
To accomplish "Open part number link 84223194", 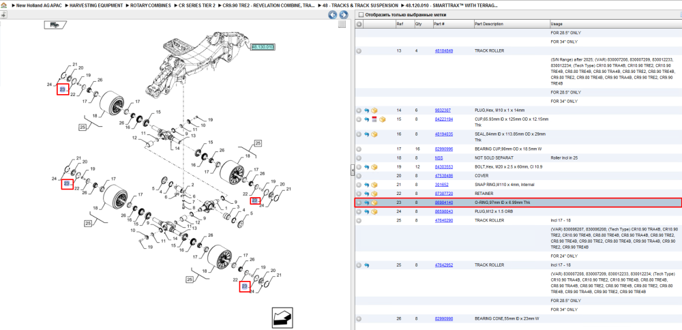I will (x=444, y=119).
